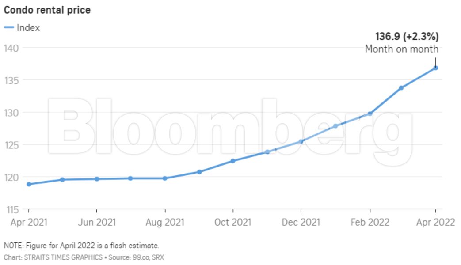Click the blue Index legend line swatch
The image size is (461, 265).
[9, 28]
